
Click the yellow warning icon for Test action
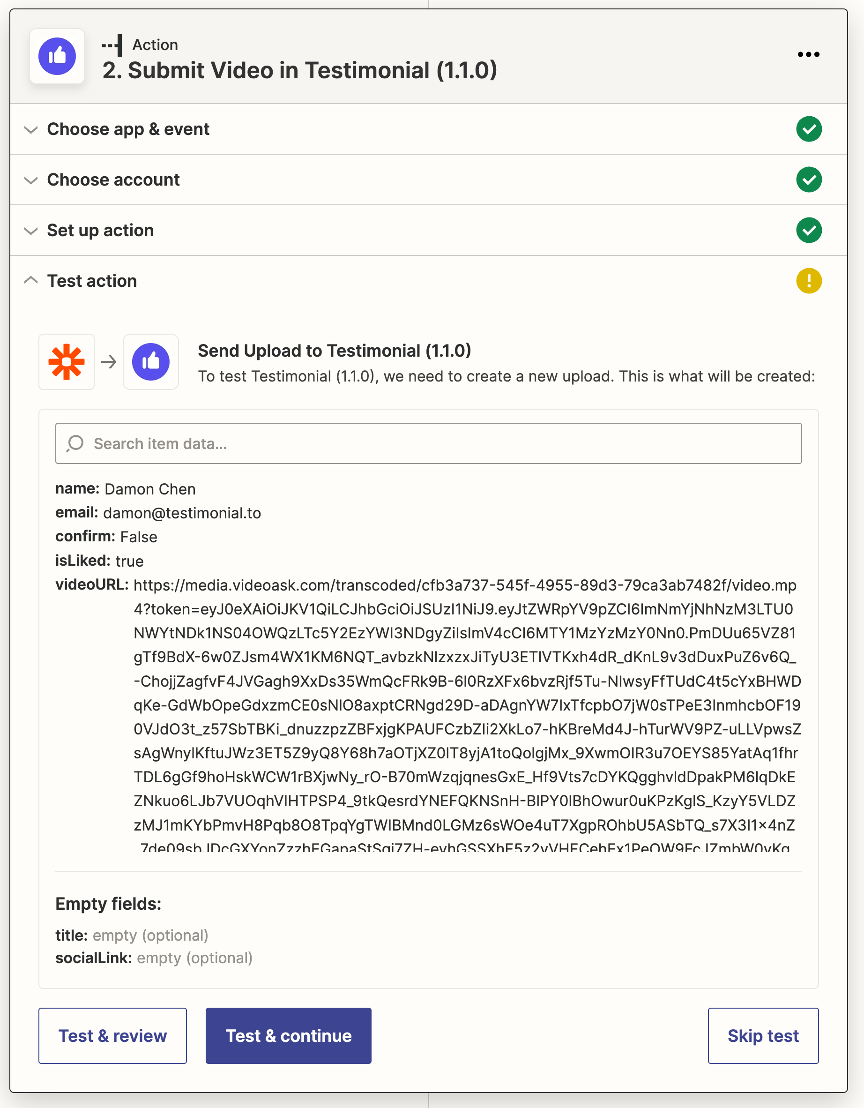[x=808, y=281]
